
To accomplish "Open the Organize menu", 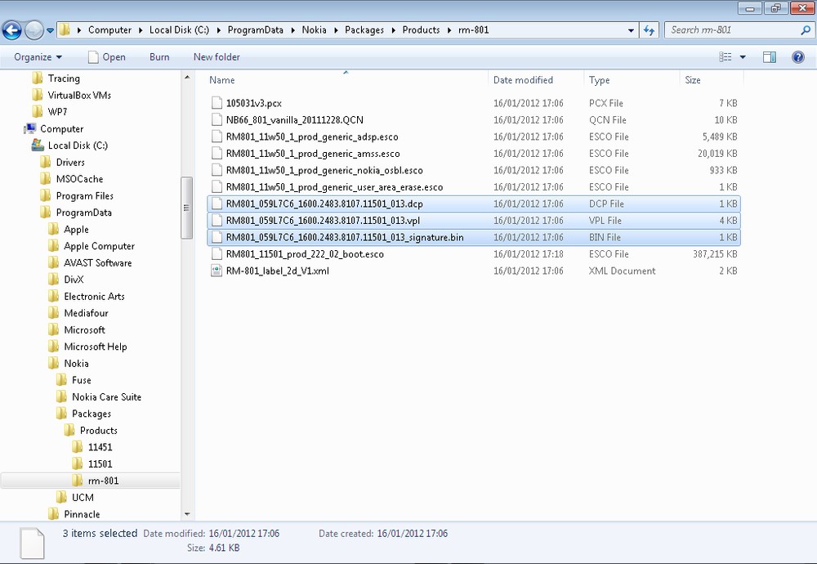I will click(38, 57).
